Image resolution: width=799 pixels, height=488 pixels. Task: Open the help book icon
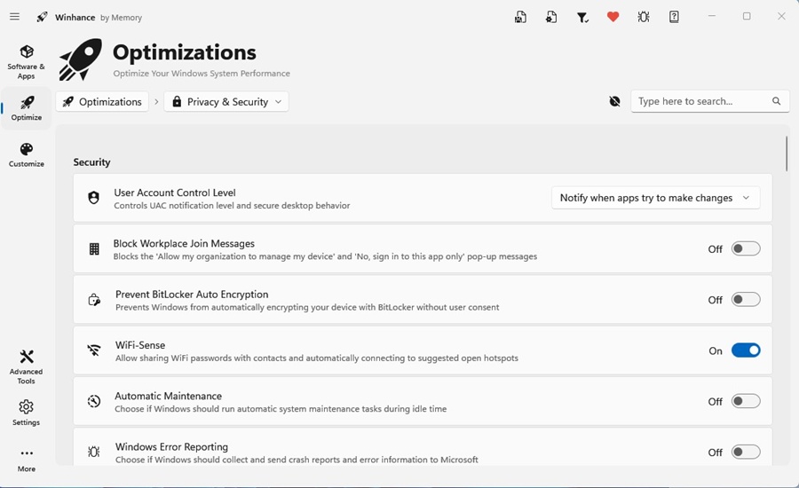(x=674, y=17)
